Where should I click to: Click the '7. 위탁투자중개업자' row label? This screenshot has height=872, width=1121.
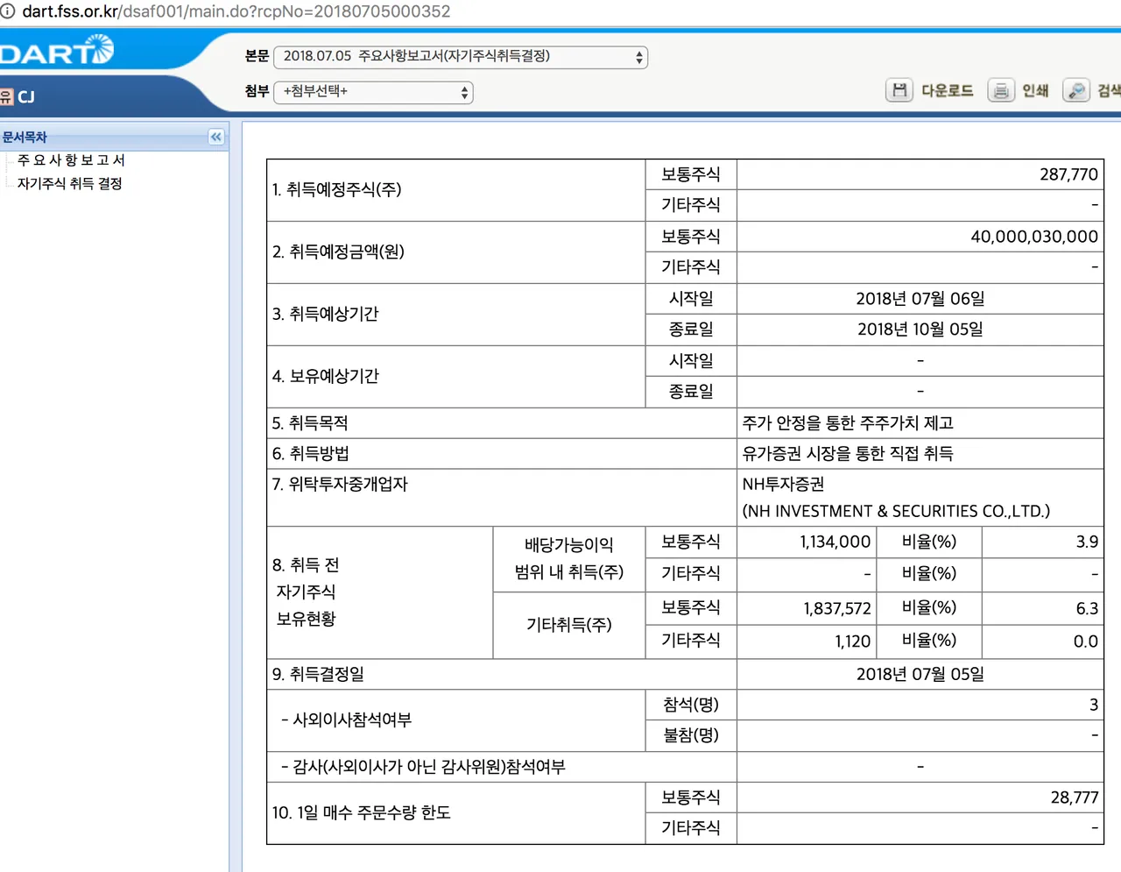pyautogui.click(x=340, y=485)
